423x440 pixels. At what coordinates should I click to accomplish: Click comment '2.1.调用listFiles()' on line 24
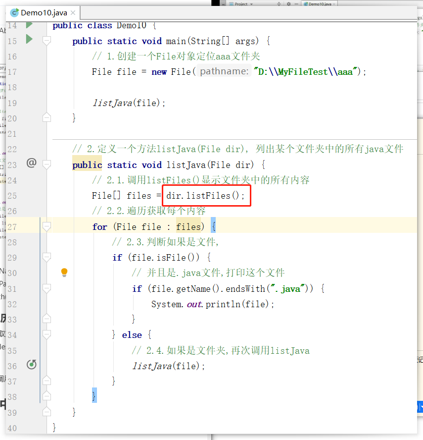[200, 180]
